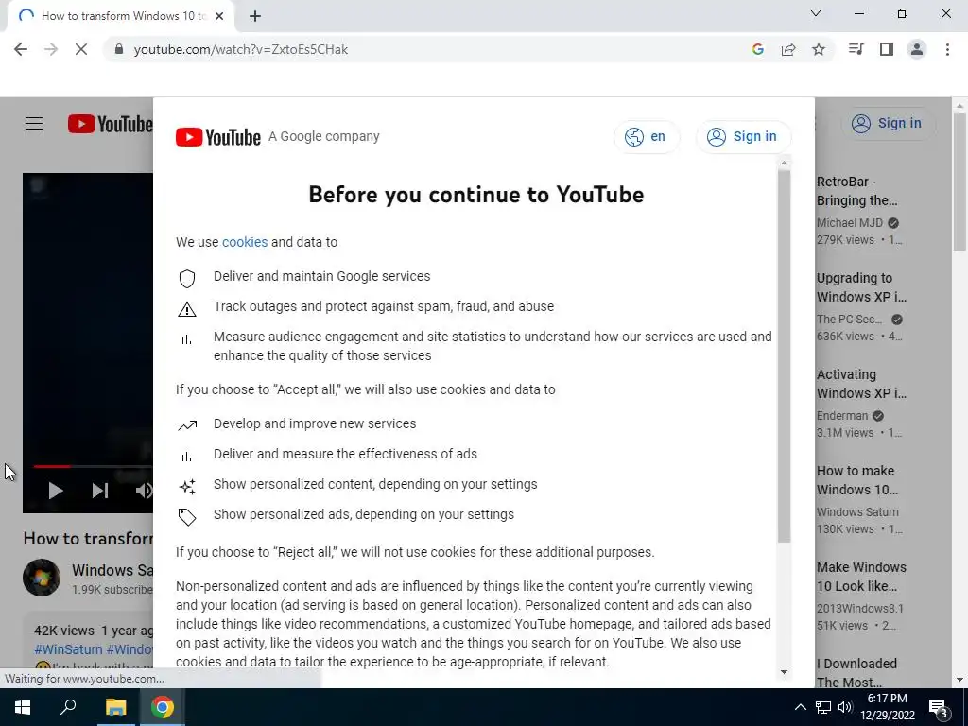Click the address bar URL
Viewport: 968px width, 726px height.
tap(241, 49)
